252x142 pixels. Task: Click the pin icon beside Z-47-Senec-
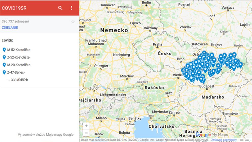[x=4, y=72]
